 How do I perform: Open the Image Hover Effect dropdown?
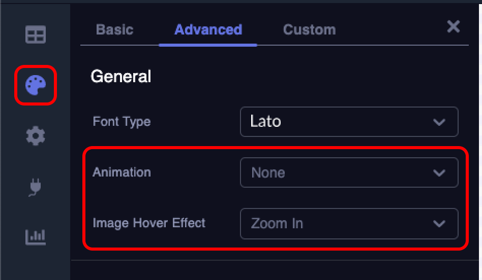[348, 223]
